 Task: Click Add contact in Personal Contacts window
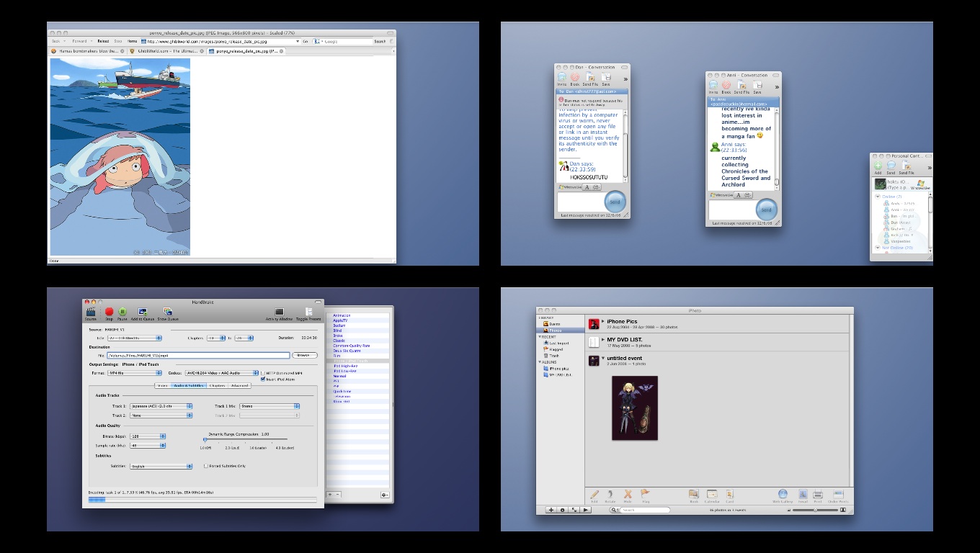(x=878, y=167)
